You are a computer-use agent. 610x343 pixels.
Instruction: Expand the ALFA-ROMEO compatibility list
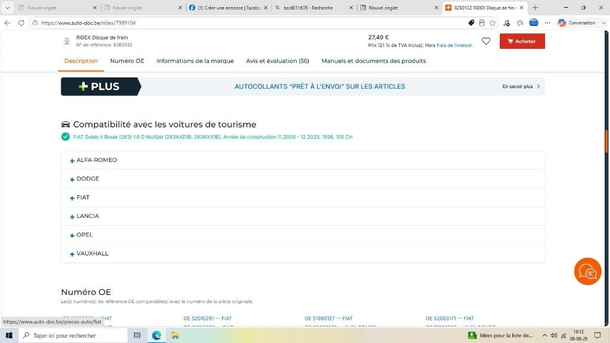(x=303, y=160)
